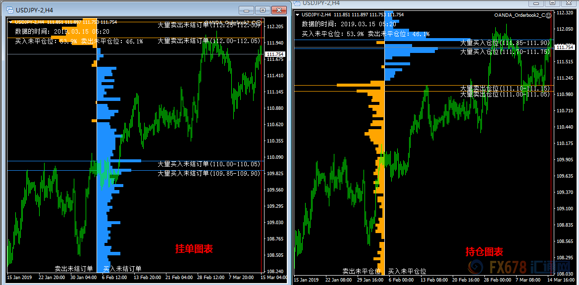The height and width of the screenshot is (285, 579).
Task: Click the chart icon in right USDJPY-2,H4 title bar
Action: (297, 3)
